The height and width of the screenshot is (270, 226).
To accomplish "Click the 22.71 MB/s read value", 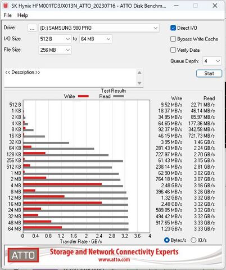I will [x=203, y=105].
